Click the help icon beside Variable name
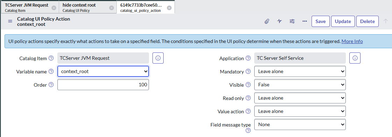The height and width of the screenshot is (137, 392). [51, 72]
